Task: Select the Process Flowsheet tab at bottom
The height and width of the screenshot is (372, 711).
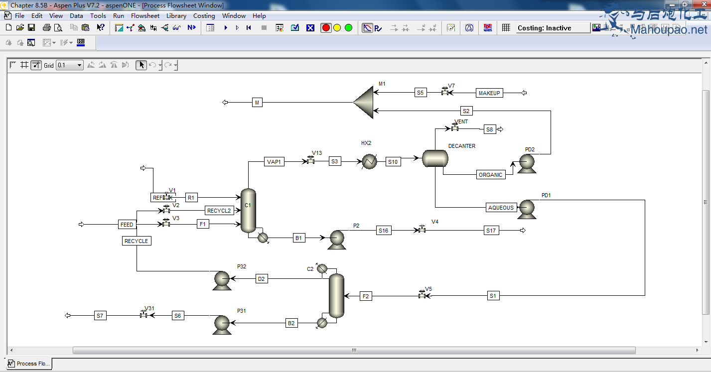Action: click(29, 364)
